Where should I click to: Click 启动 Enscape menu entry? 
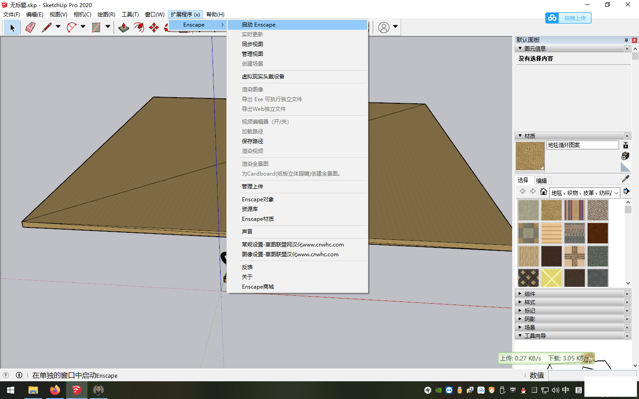pyautogui.click(x=297, y=25)
